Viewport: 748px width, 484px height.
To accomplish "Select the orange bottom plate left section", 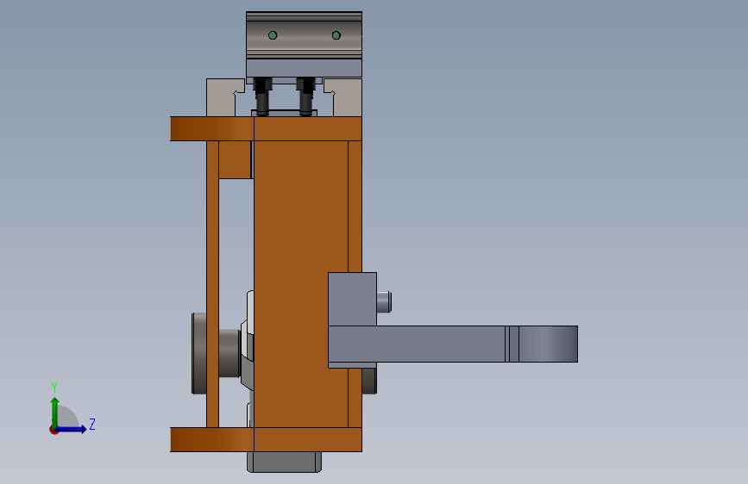I will point(212,439).
